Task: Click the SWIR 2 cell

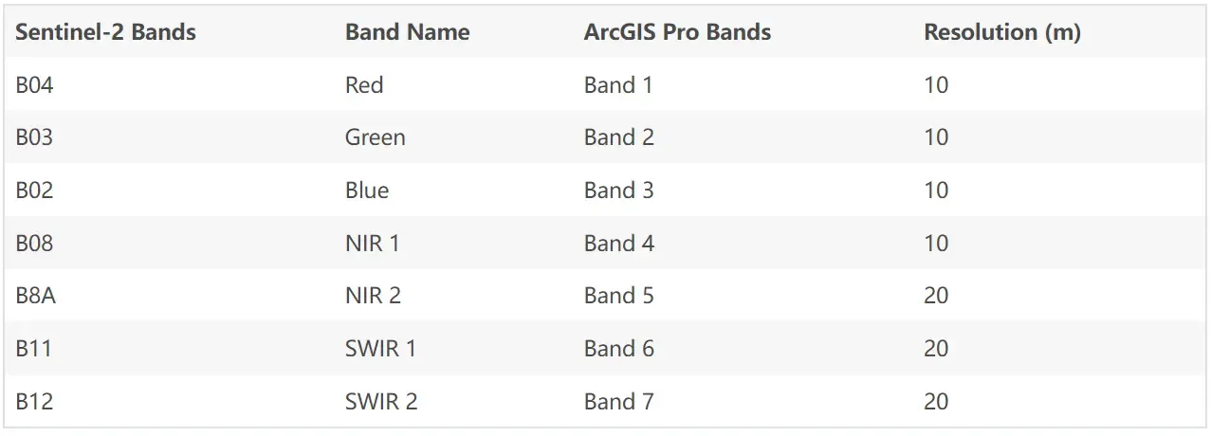Action: tap(381, 402)
